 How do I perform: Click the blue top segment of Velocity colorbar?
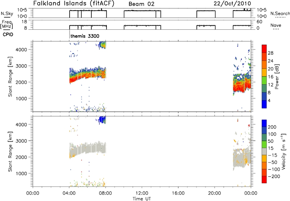tap(264, 123)
